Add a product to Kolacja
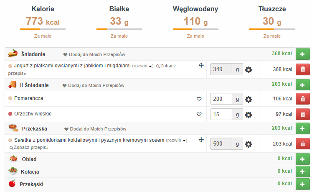This screenshot has width=312, height=192. point(303,172)
